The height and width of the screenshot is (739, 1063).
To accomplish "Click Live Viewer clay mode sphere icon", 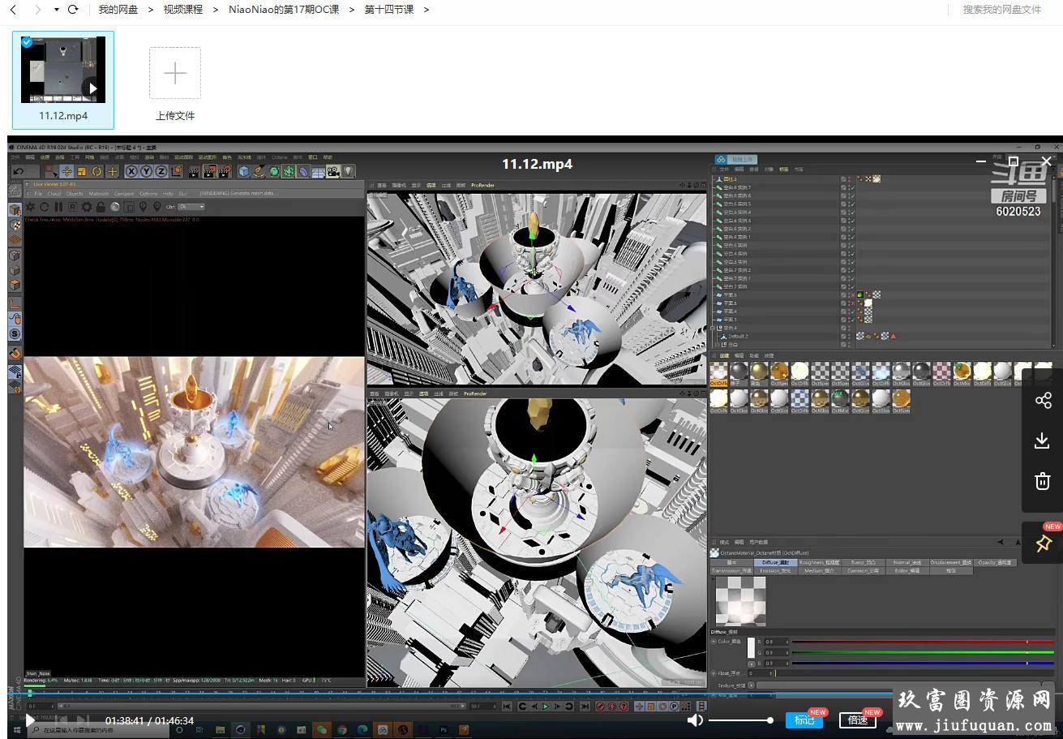I will click(115, 206).
